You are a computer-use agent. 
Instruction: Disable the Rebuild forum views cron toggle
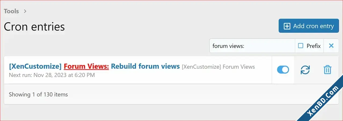coord(283,70)
